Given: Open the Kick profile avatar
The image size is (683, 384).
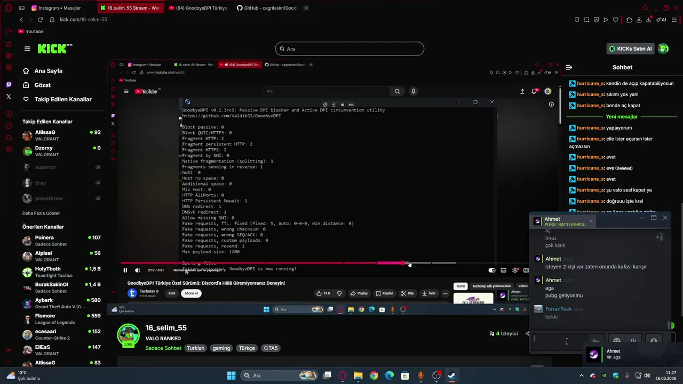Looking at the screenshot, I should (663, 49).
